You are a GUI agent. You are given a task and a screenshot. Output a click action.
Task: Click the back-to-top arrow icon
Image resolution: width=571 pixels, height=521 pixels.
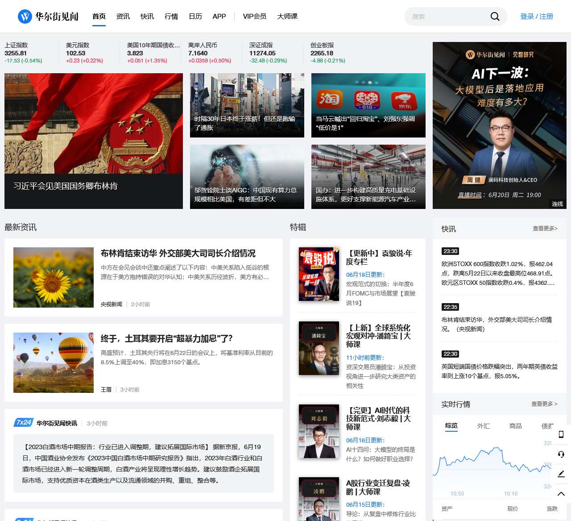click(561, 493)
